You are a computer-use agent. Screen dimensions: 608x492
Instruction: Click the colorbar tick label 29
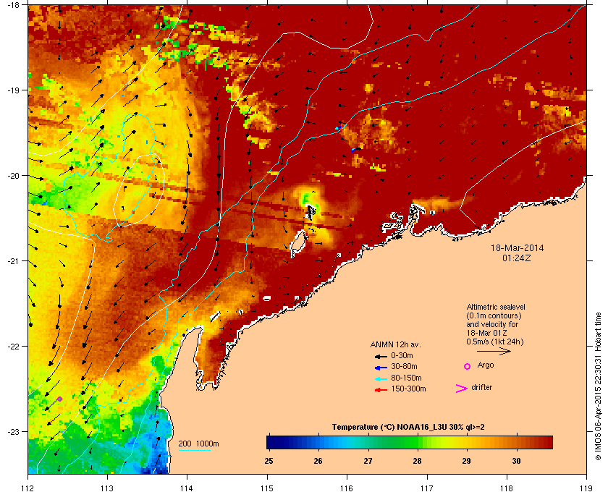(x=466, y=461)
